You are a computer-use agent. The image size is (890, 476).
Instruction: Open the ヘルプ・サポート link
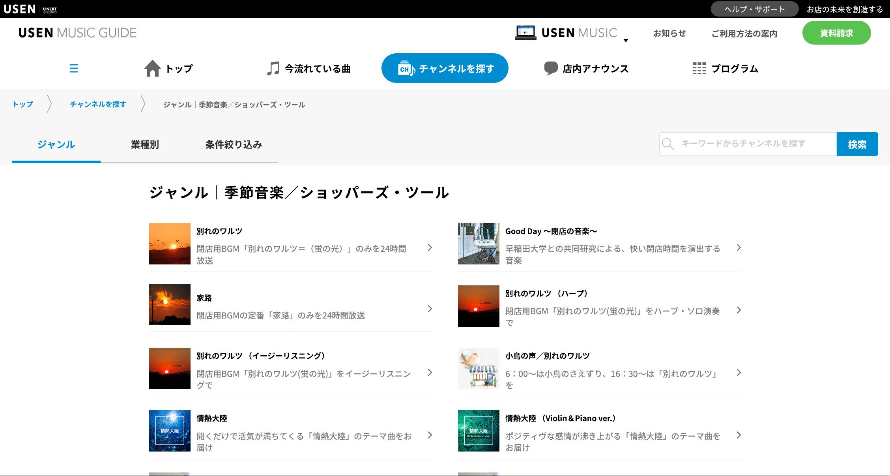[x=754, y=9]
